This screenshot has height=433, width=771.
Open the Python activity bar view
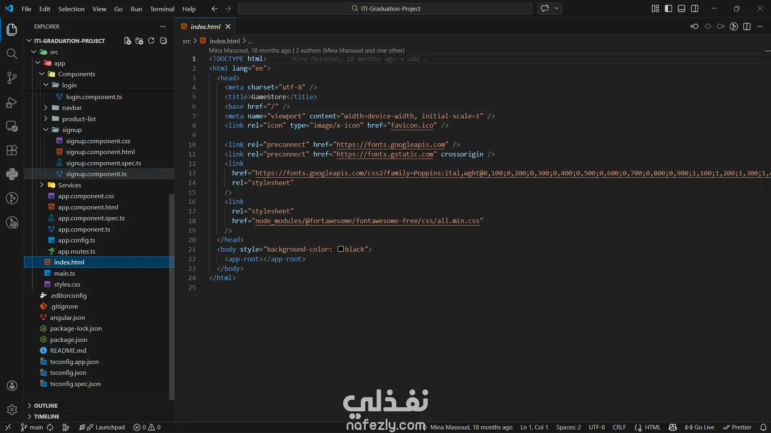point(12,174)
